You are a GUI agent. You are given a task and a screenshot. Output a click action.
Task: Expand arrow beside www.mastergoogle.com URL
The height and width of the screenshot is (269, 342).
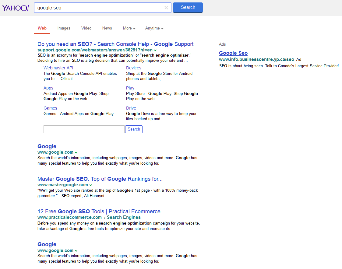click(91, 185)
